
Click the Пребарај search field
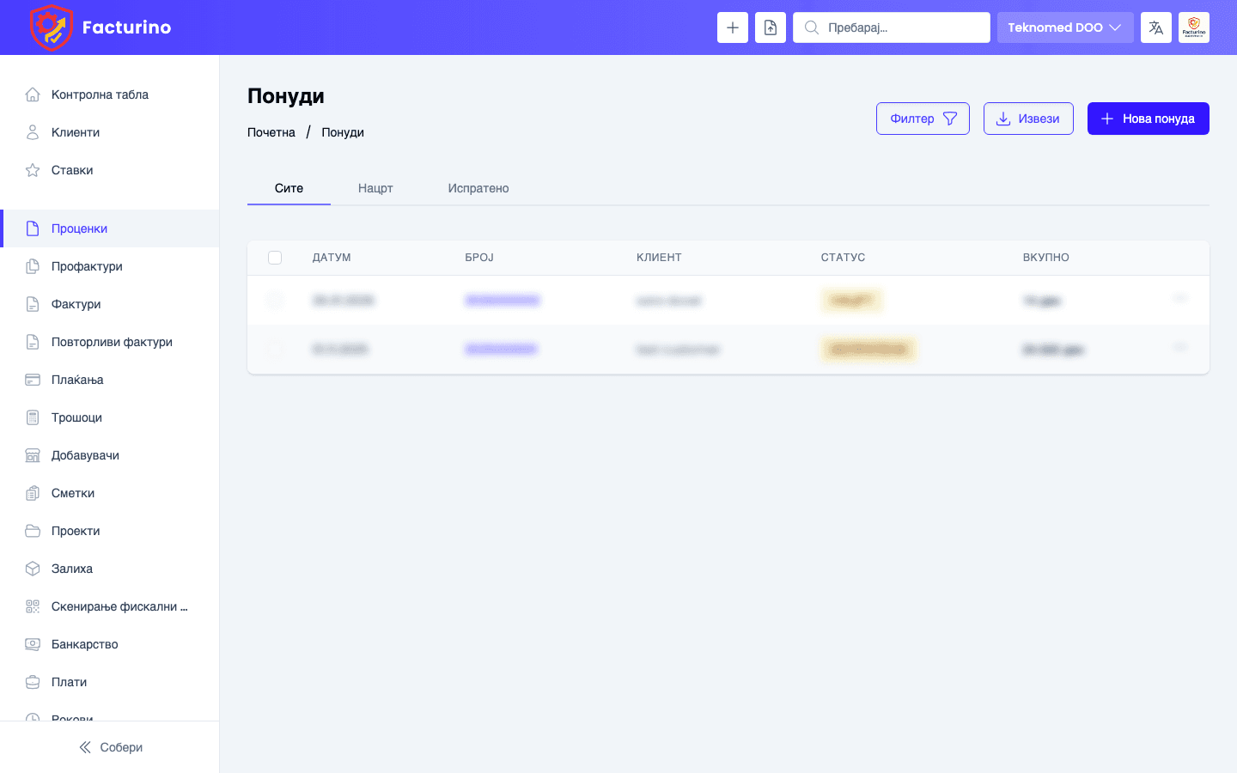click(x=902, y=27)
